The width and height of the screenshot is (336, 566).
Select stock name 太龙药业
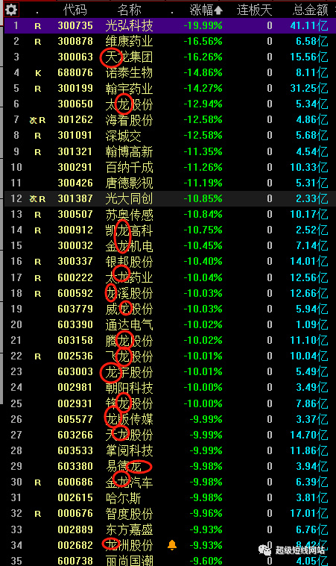click(129, 277)
